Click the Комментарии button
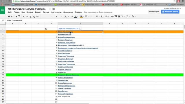 pos(154,12)
